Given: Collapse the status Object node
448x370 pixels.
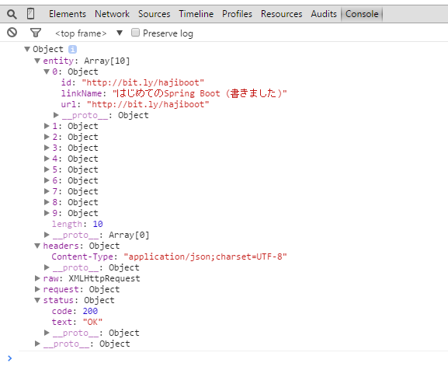Looking at the screenshot, I should click(37, 300).
